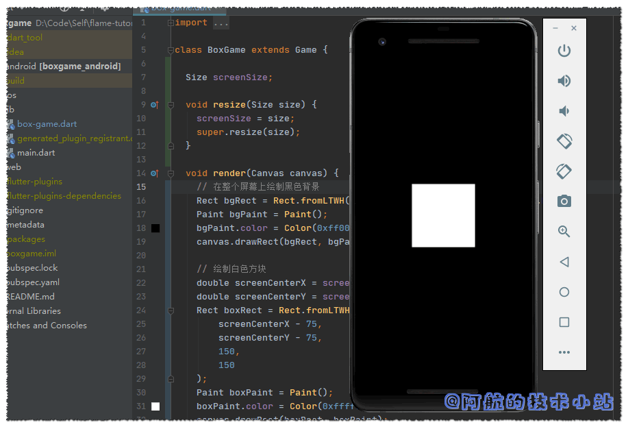Lower the emulator volume

[x=564, y=111]
